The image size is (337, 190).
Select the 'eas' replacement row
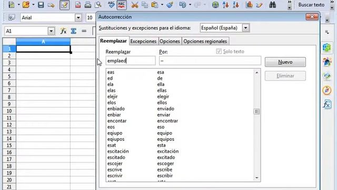pos(180,72)
